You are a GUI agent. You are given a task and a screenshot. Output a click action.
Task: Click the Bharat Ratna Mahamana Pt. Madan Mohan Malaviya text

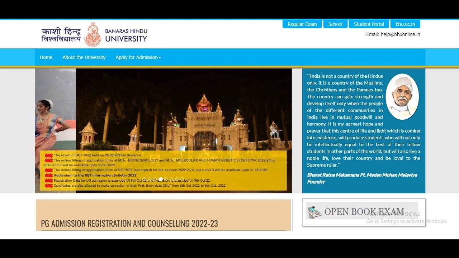[x=362, y=175]
